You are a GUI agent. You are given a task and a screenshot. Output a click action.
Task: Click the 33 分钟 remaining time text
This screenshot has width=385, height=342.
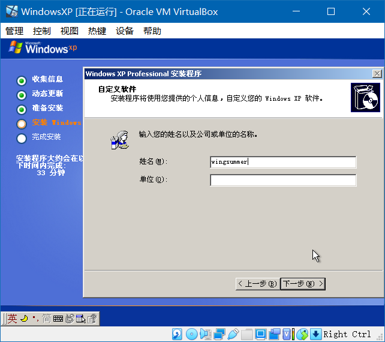51,173
